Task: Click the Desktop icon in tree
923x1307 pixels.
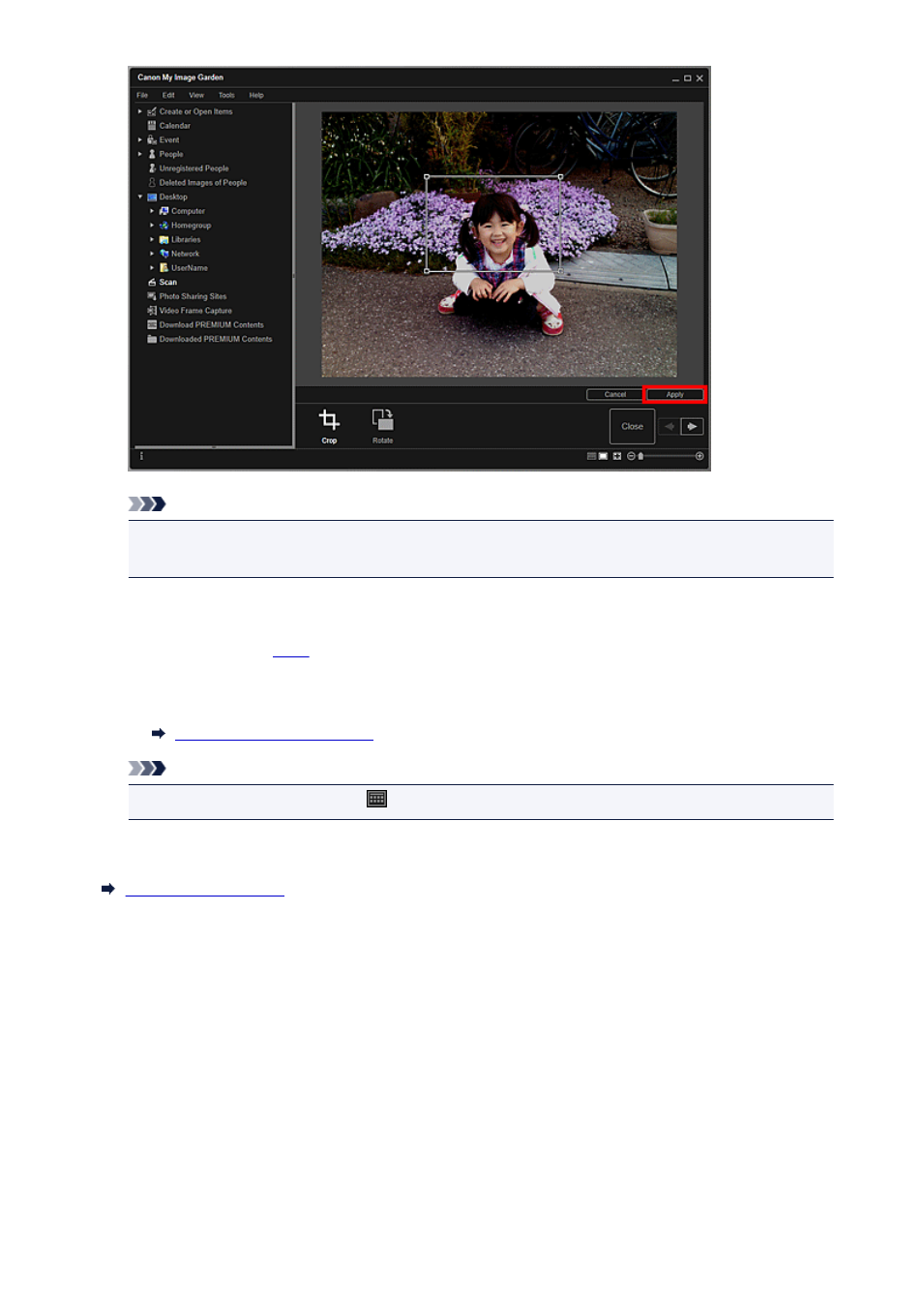Action: tap(152, 197)
